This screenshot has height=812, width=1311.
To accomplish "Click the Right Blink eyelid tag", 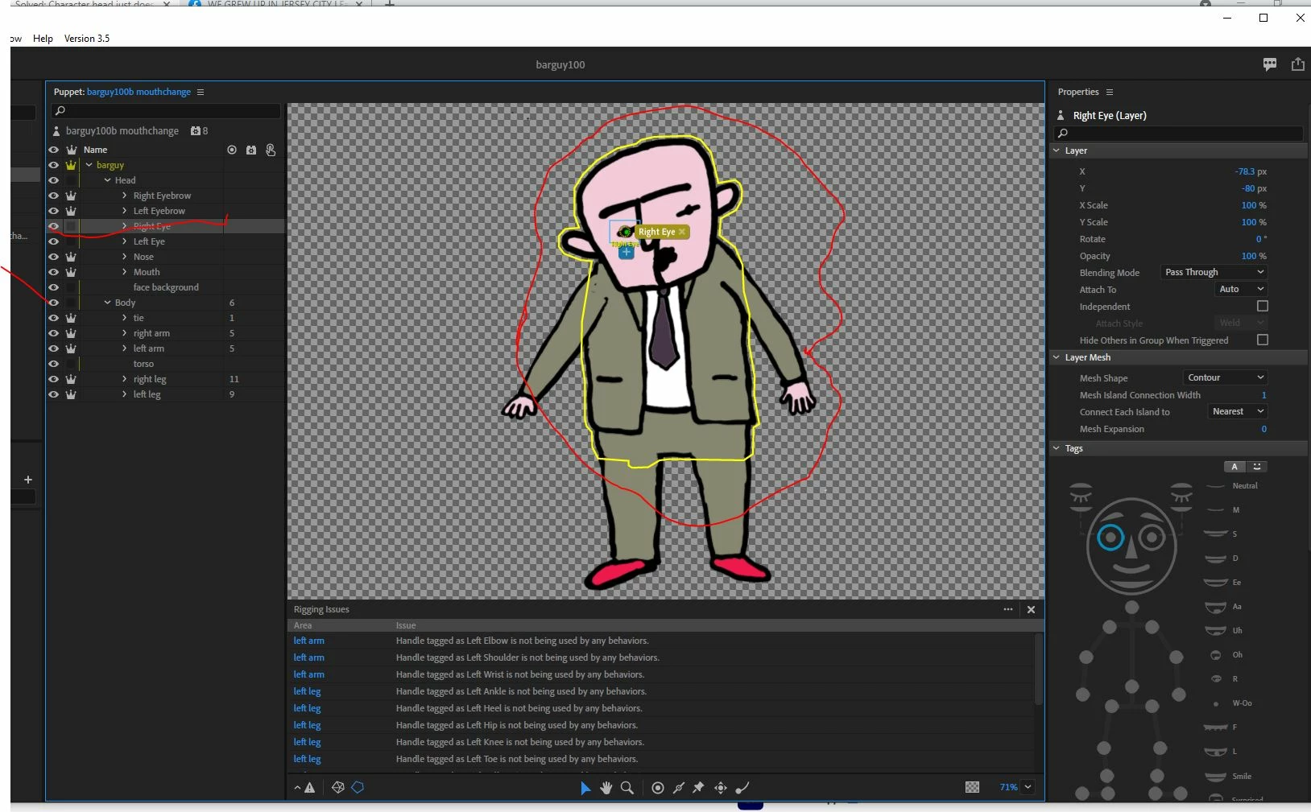I will point(1081,493).
